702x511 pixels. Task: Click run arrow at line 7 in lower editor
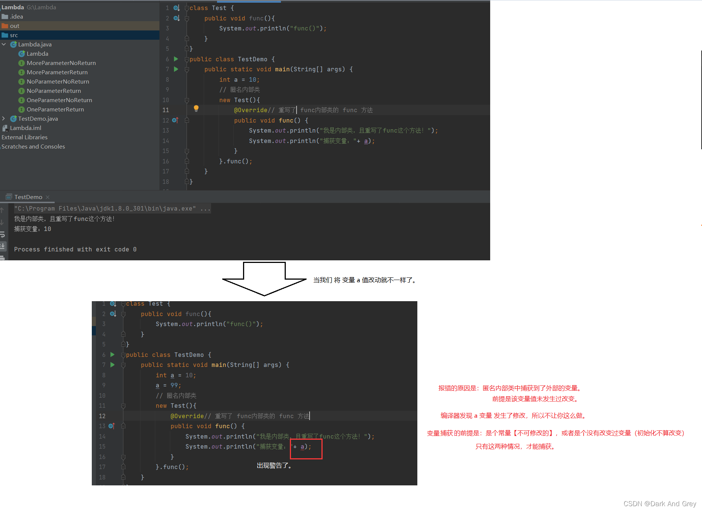pos(113,365)
